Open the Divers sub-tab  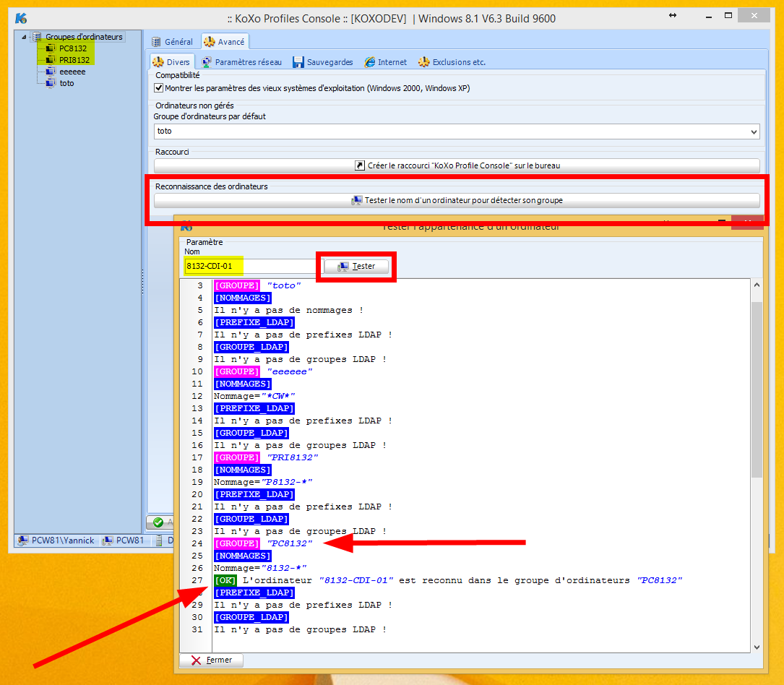coord(172,62)
